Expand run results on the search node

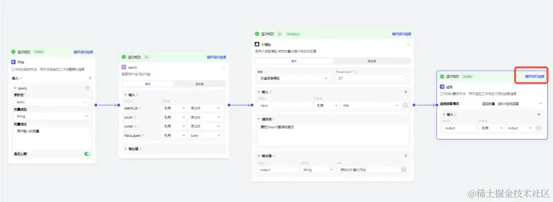[217, 57]
